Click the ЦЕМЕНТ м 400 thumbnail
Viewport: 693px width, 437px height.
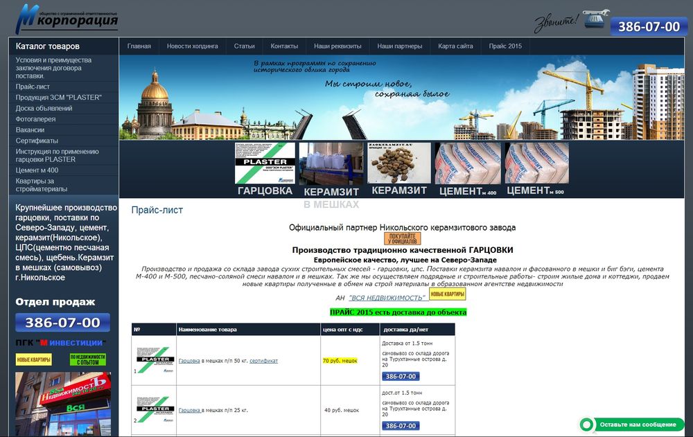point(468,163)
